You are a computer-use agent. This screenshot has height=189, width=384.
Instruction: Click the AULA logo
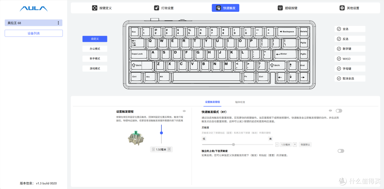(x=33, y=9)
